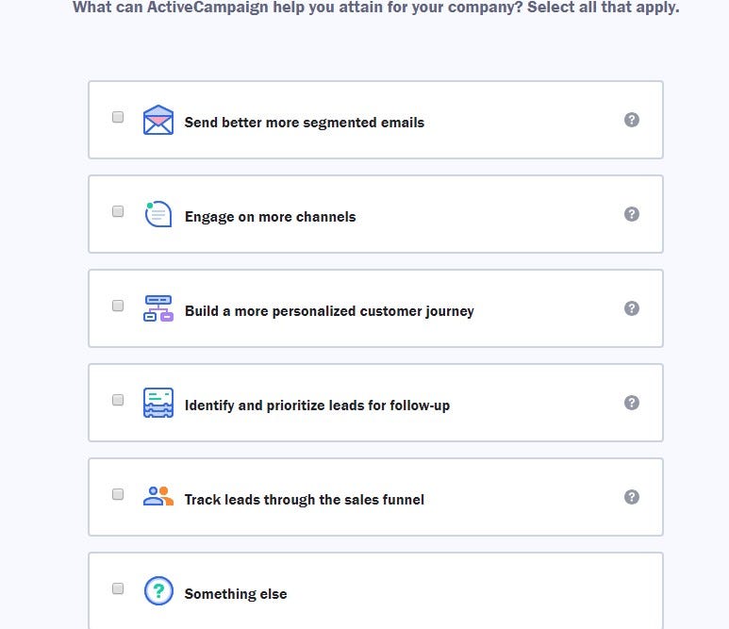Tick Build a more personalized customer journey checkbox
This screenshot has height=629, width=729.
(x=118, y=306)
